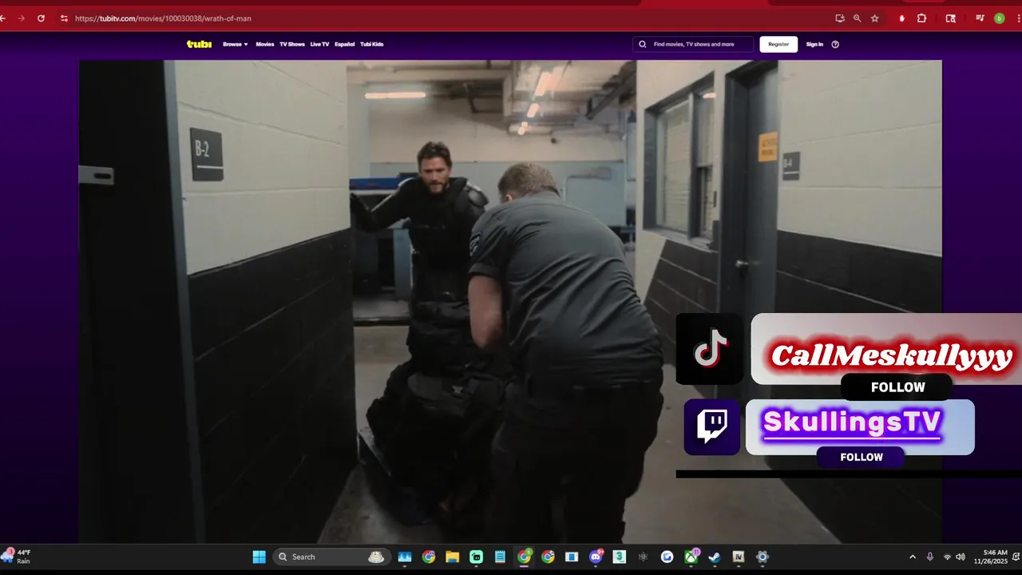The height and width of the screenshot is (575, 1022).
Task: Click the tubitv.com URL in address bar
Action: (163, 18)
